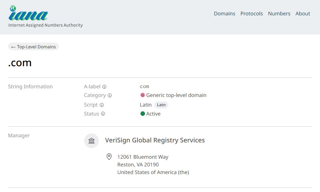
Task: Open the Numbers menu
Action: tap(279, 13)
